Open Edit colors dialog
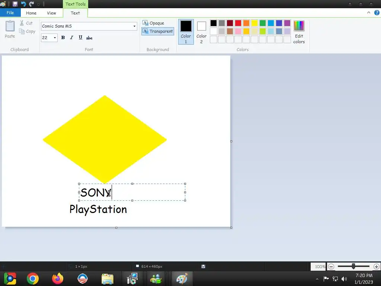Viewport: 381px width, 286px height. coord(299,32)
